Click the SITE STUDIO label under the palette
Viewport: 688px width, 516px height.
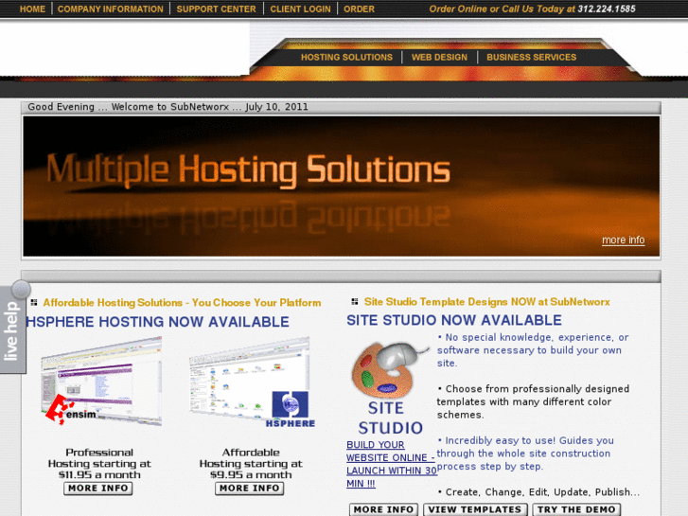(391, 418)
